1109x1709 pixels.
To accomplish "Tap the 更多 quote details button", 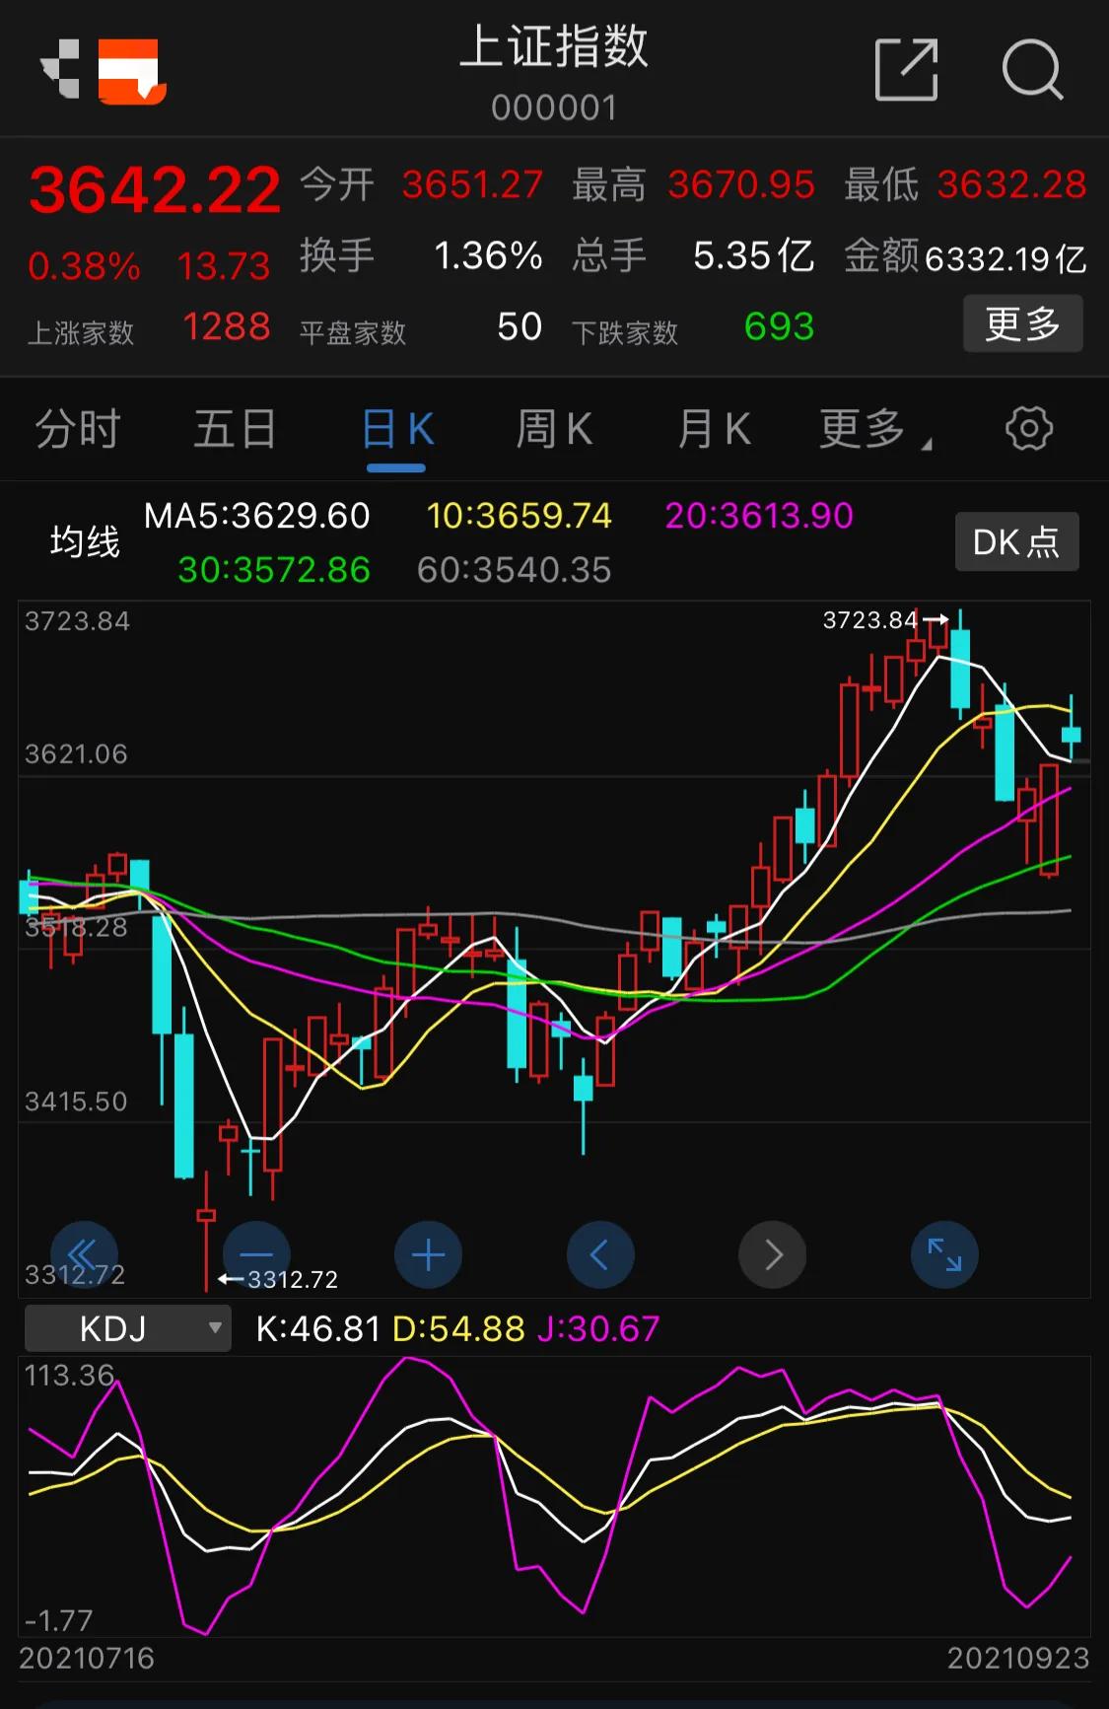I will (1022, 322).
